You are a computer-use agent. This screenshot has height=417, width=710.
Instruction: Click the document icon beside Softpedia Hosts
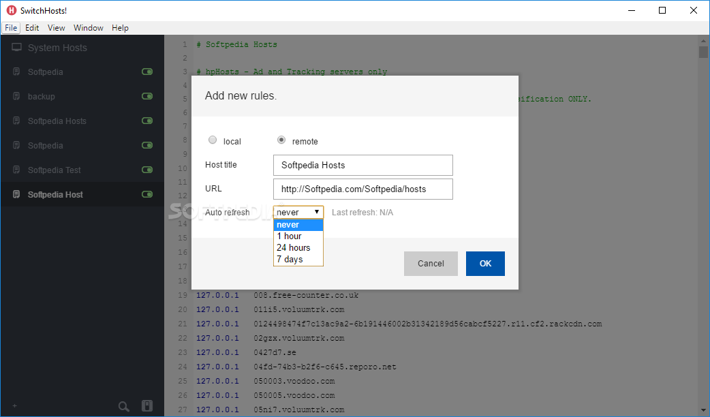pyautogui.click(x=16, y=121)
